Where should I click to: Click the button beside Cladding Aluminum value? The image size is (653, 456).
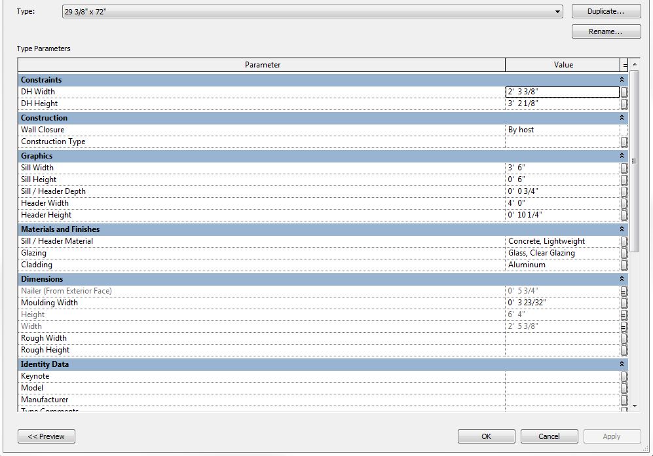(x=624, y=265)
